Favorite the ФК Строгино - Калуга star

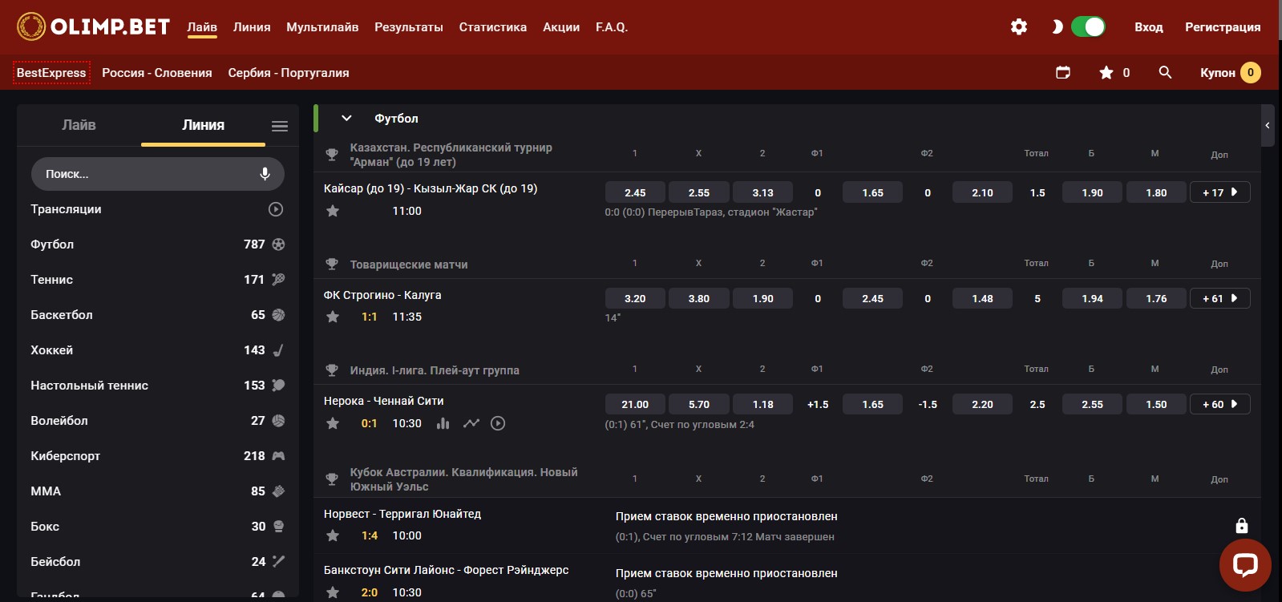[333, 317]
